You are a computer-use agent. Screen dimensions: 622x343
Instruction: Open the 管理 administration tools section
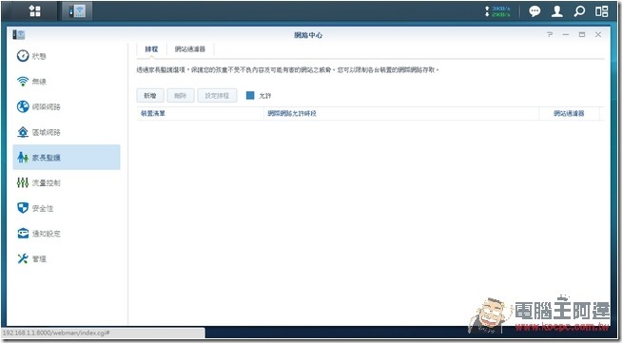click(67, 258)
